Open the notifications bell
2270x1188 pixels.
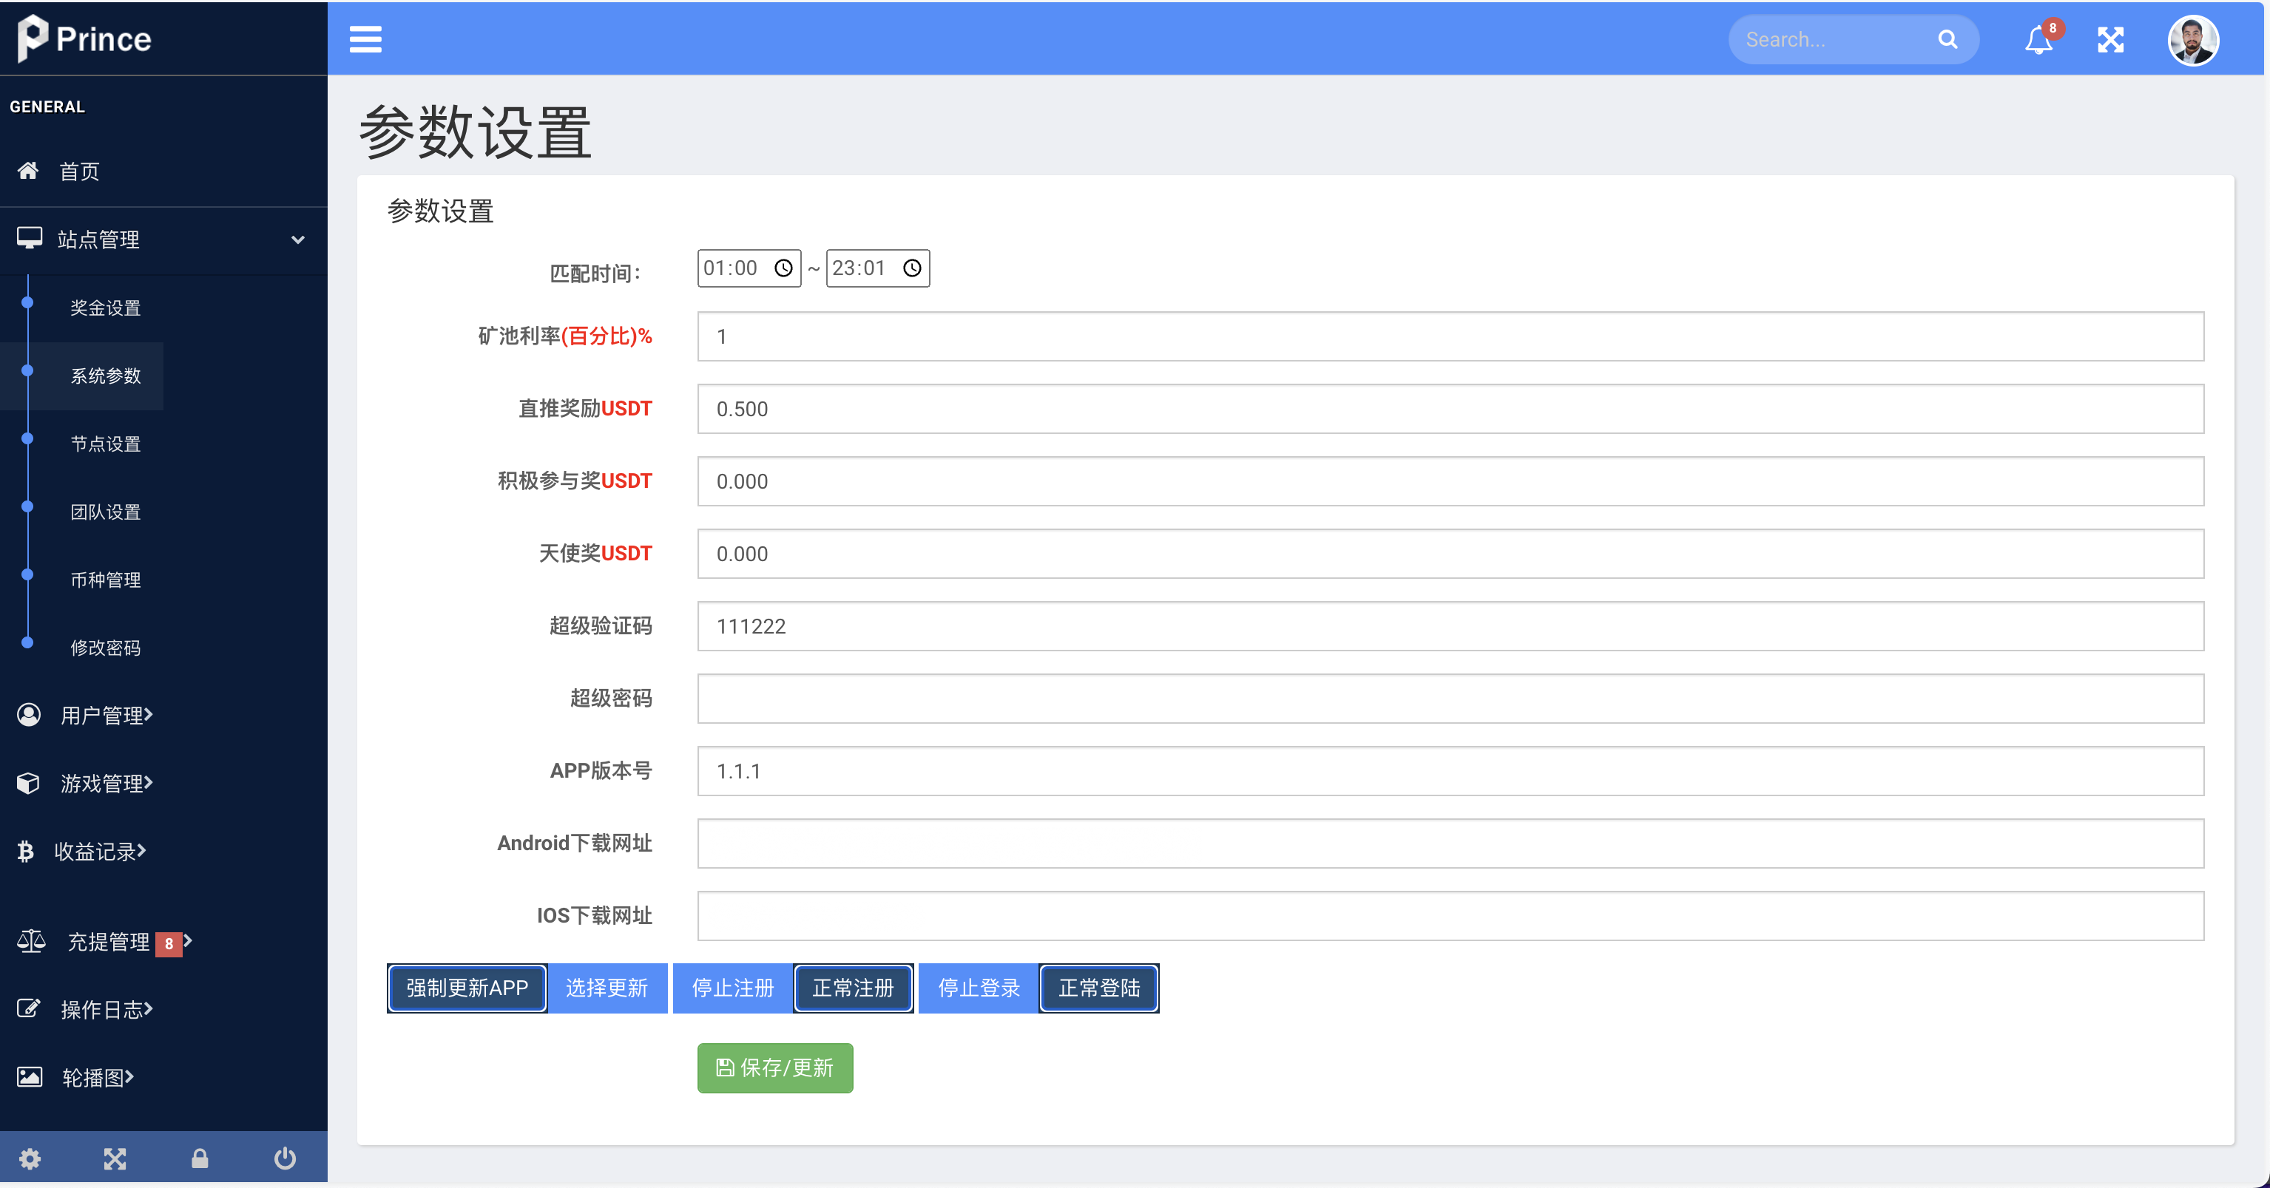click(2038, 40)
